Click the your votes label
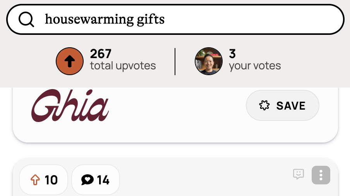This screenshot has width=350, height=196. (x=255, y=66)
